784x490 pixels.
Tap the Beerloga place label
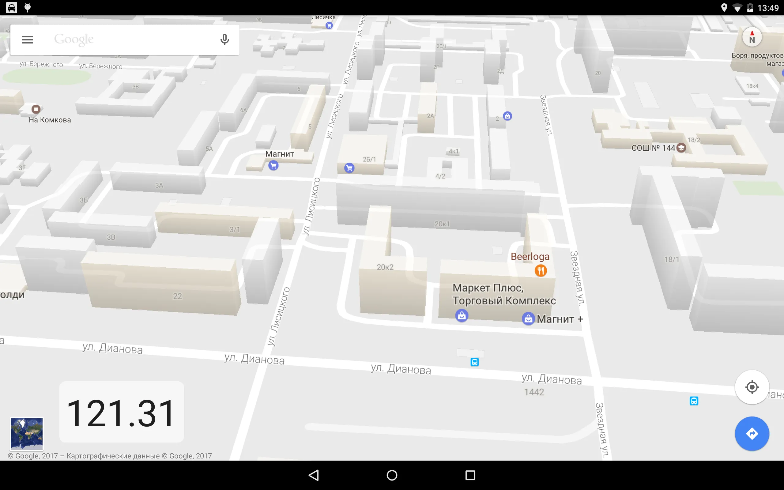coord(530,257)
